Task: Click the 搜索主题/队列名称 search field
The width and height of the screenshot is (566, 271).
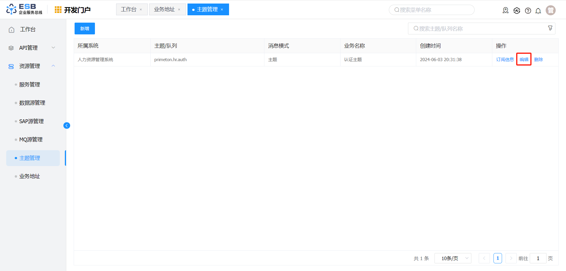Action: coord(478,29)
